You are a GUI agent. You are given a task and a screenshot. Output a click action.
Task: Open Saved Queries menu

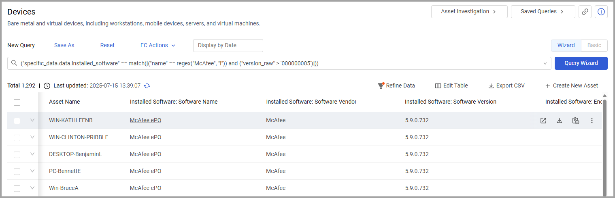tap(543, 12)
